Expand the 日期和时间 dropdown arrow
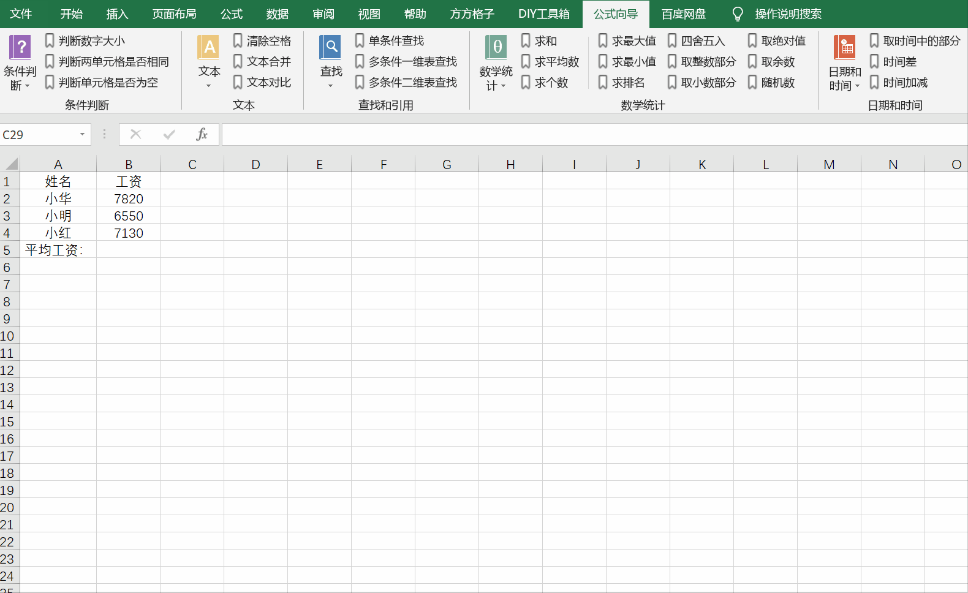 coord(857,86)
